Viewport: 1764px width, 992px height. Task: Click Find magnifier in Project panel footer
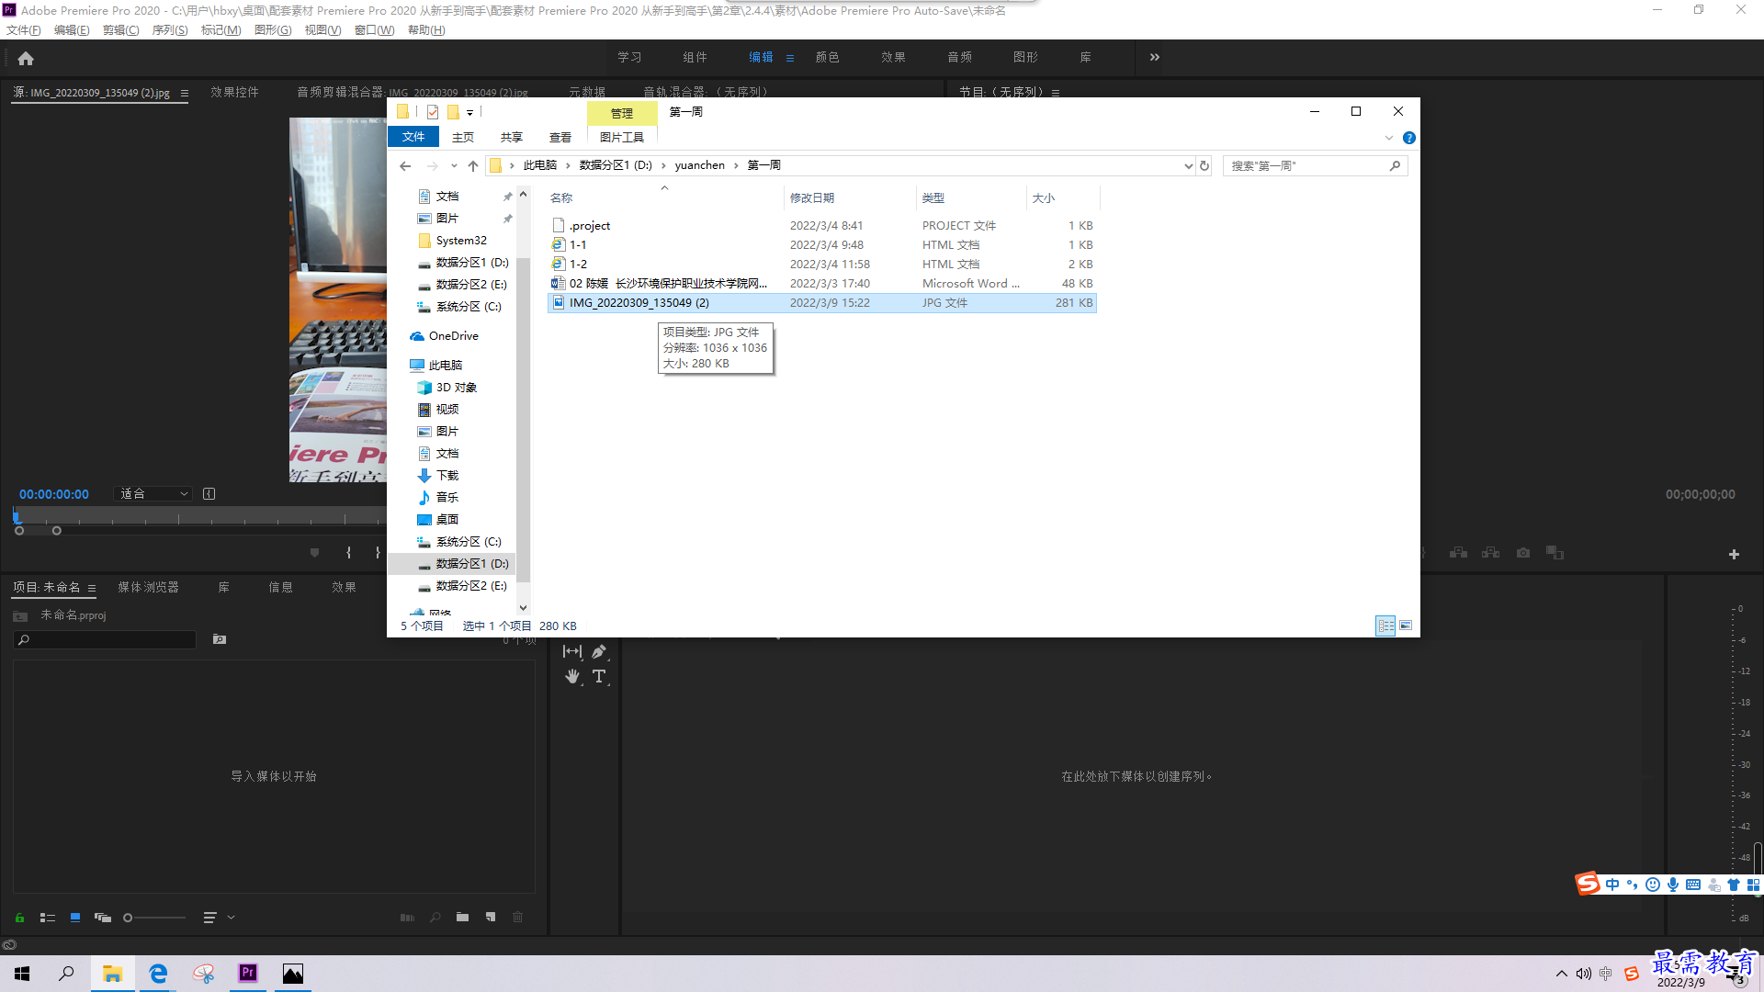click(x=435, y=917)
